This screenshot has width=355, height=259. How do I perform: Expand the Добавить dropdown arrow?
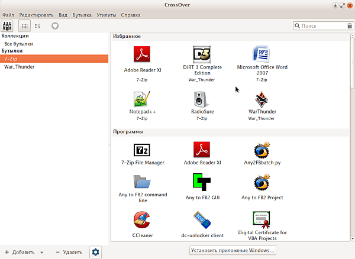pos(41,252)
